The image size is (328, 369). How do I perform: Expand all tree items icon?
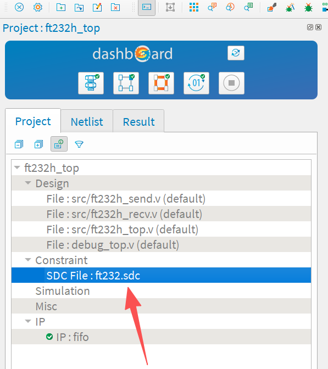pos(38,144)
